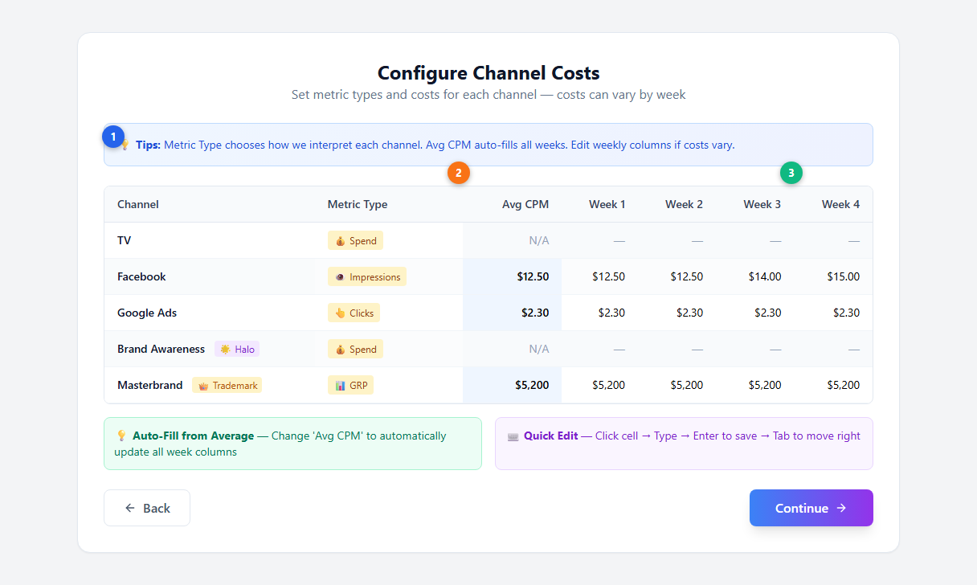Click the Auto-Fill from Average label
The height and width of the screenshot is (585, 977).
[194, 436]
